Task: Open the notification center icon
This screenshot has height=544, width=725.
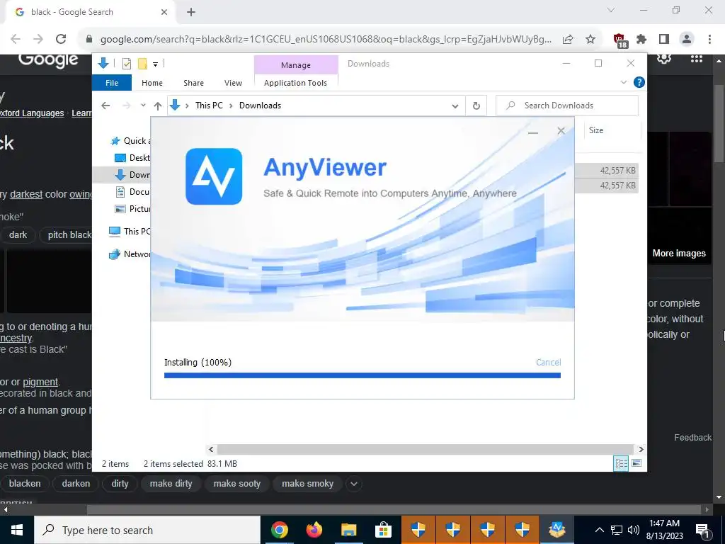Action: [x=703, y=530]
